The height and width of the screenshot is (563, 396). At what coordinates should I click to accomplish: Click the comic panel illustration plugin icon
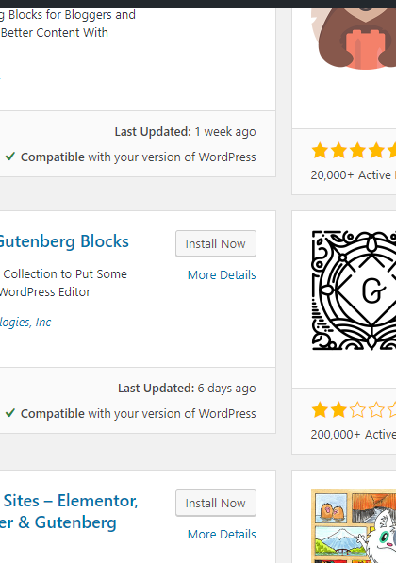point(354,526)
